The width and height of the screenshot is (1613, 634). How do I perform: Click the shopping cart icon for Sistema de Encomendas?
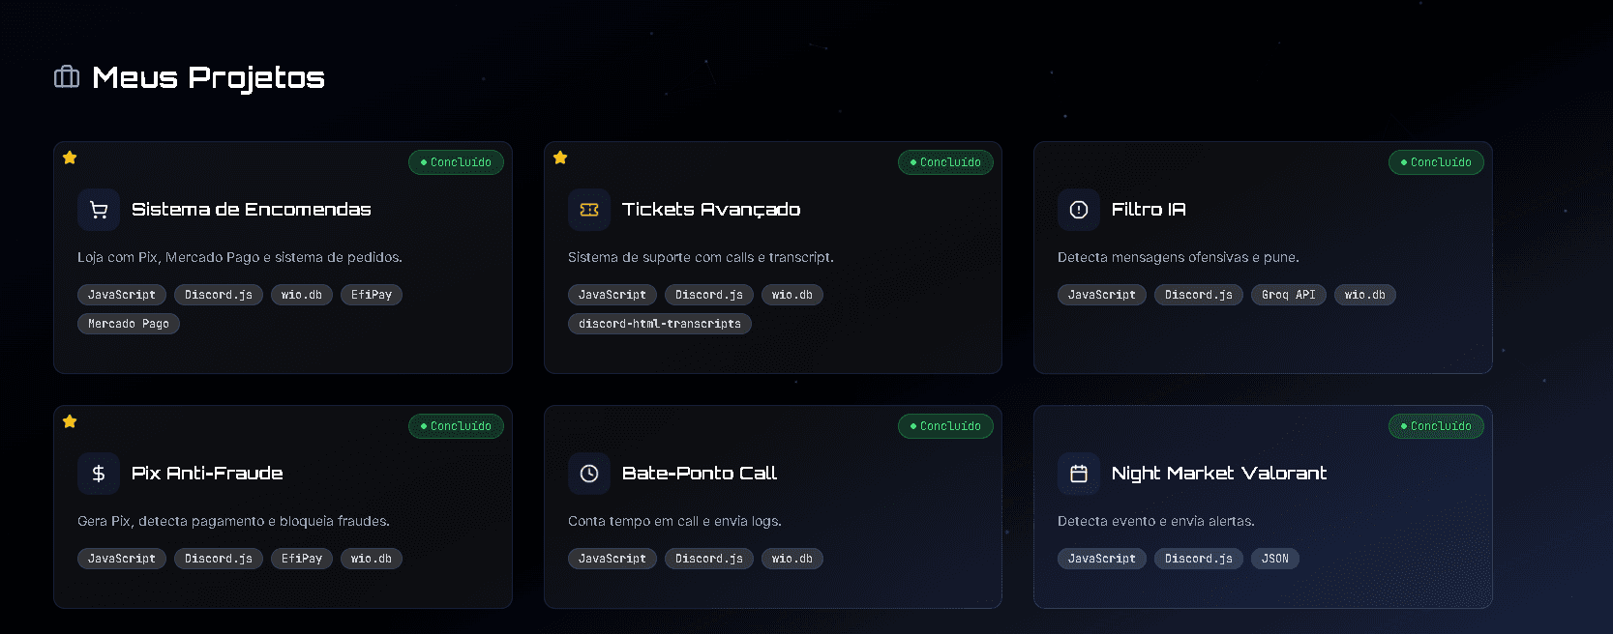99,210
